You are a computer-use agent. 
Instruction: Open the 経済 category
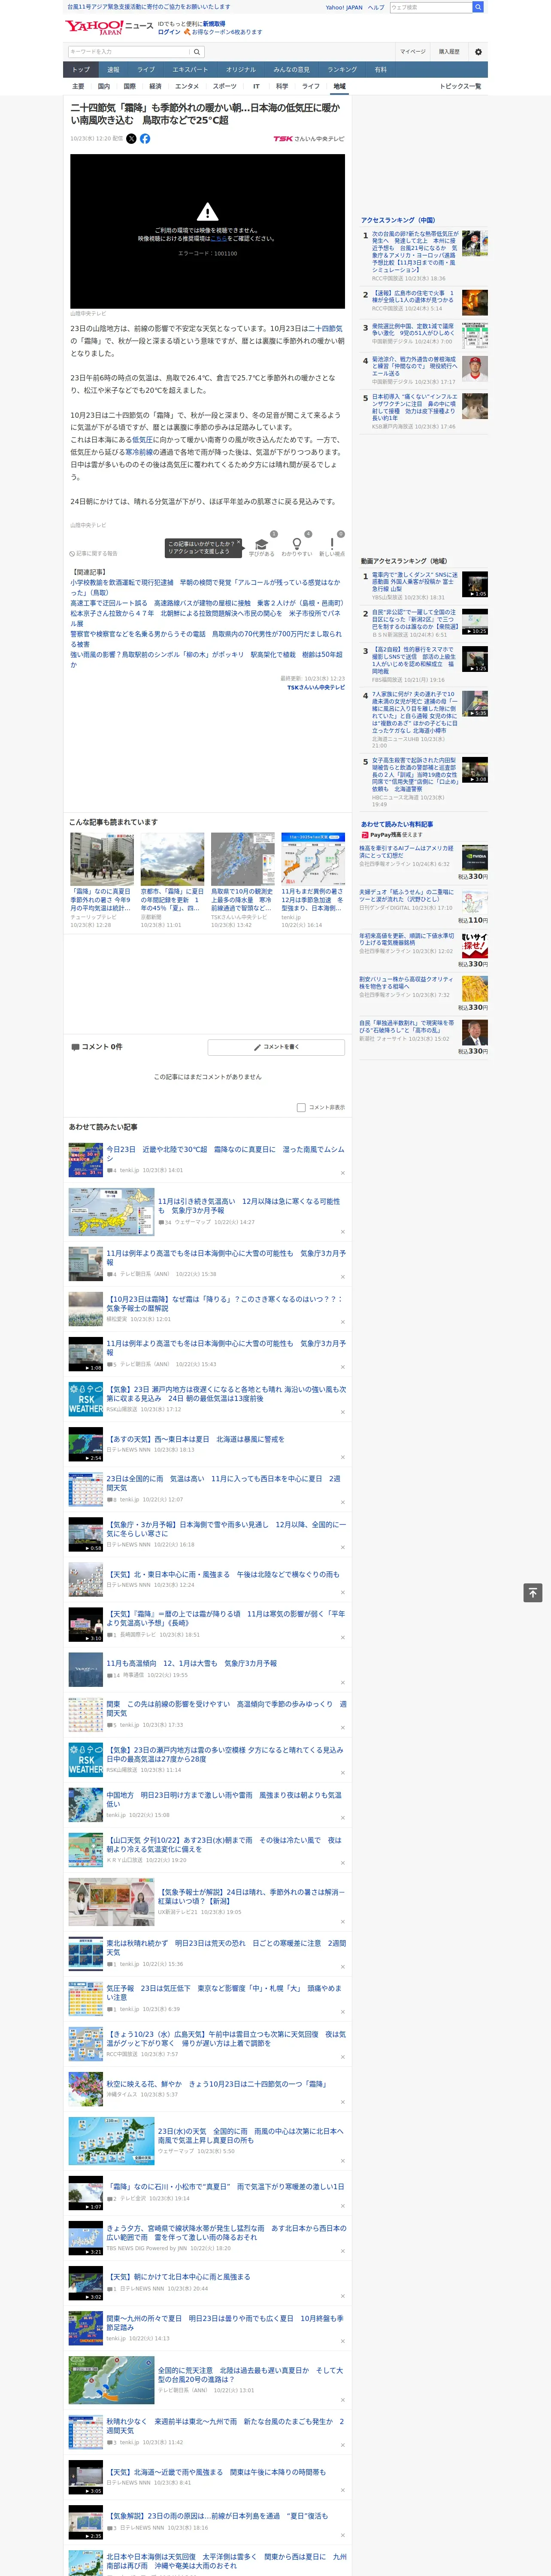pyautogui.click(x=155, y=86)
